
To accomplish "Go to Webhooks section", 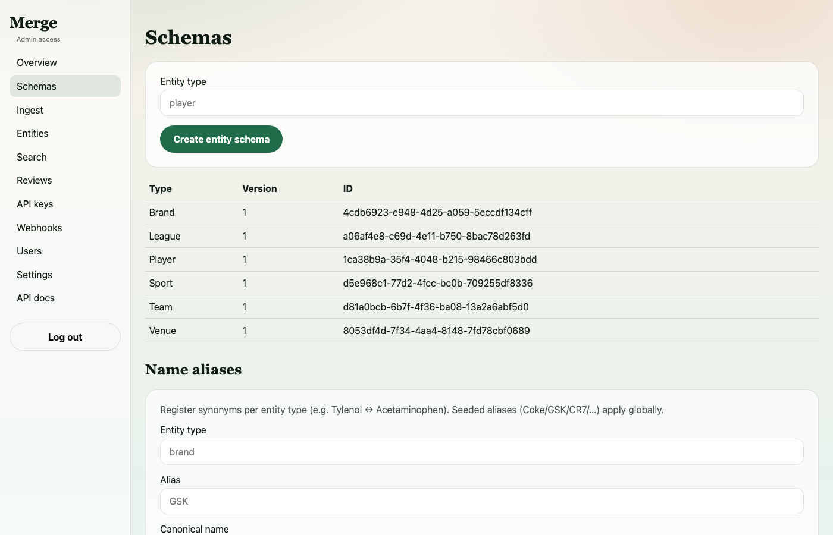I will tap(65, 228).
